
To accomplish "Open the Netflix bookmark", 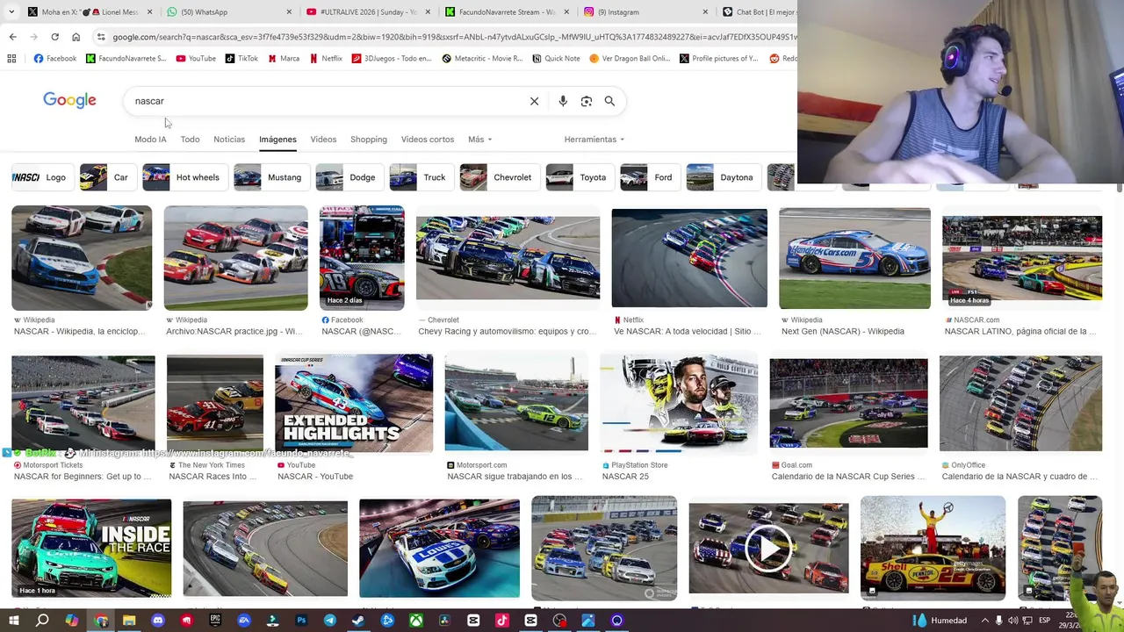I will coord(325,59).
